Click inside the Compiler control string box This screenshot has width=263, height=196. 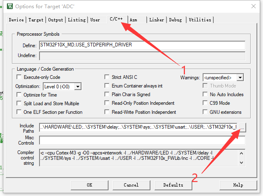[x=139, y=158]
